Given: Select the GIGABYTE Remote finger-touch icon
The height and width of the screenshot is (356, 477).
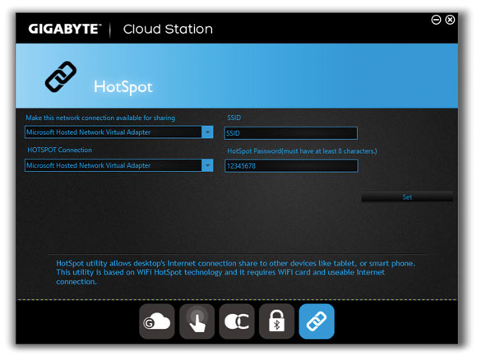Looking at the screenshot, I should tap(197, 321).
